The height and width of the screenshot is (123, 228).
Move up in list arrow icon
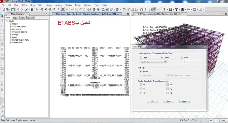[94, 9]
